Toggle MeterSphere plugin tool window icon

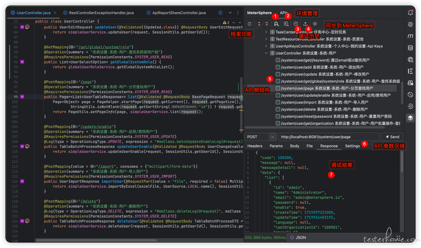tap(410, 118)
